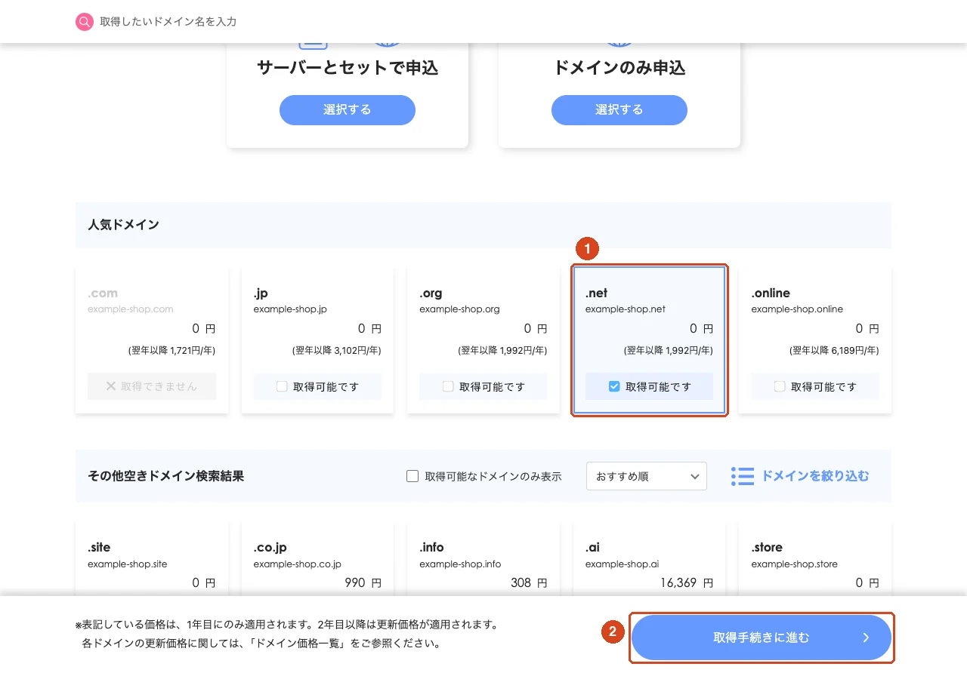This screenshot has height=679, width=967.
Task: Click the その他空きドメイン検索結果 heading
Action: point(165,476)
